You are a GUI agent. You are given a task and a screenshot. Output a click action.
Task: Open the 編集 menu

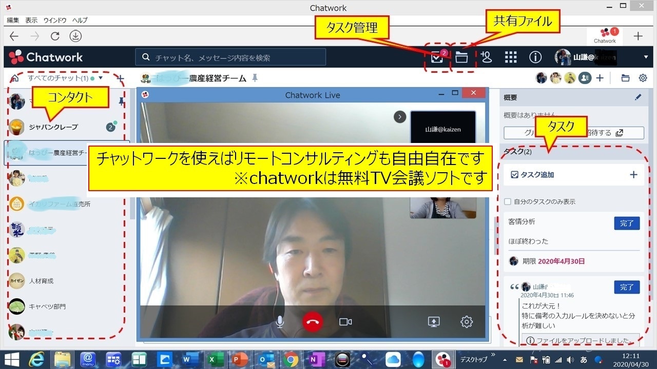(x=13, y=20)
